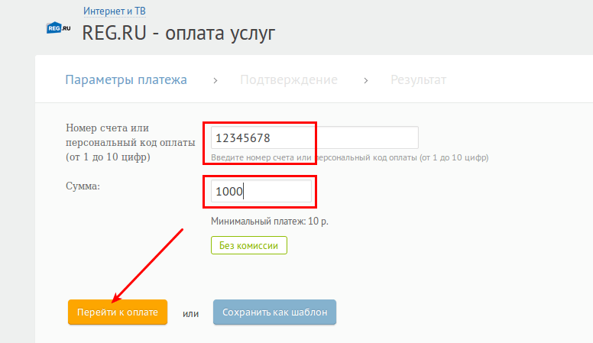The width and height of the screenshot is (593, 343).
Task: Click the Введите номер счета hint text
Action: [349, 157]
